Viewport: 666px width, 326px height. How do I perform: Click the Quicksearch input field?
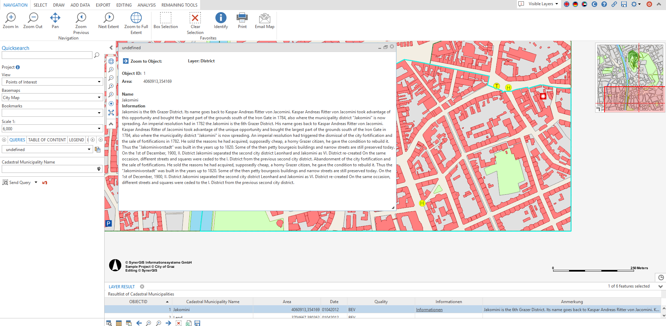point(47,55)
